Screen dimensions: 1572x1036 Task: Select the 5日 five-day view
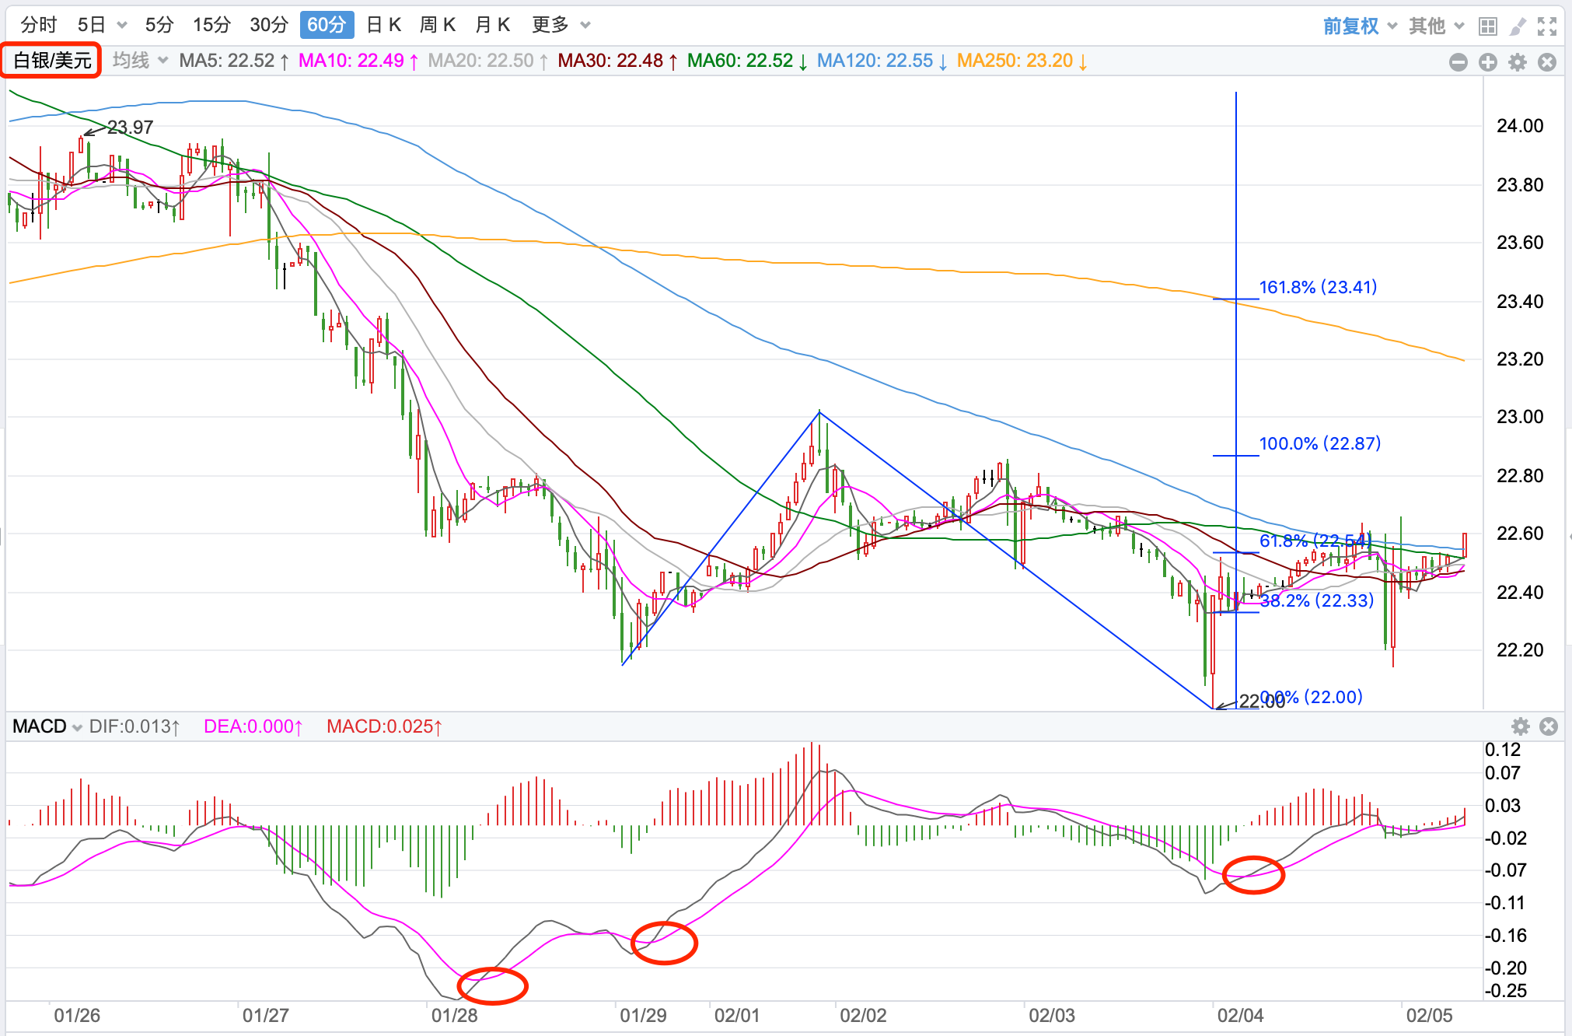coord(92,25)
